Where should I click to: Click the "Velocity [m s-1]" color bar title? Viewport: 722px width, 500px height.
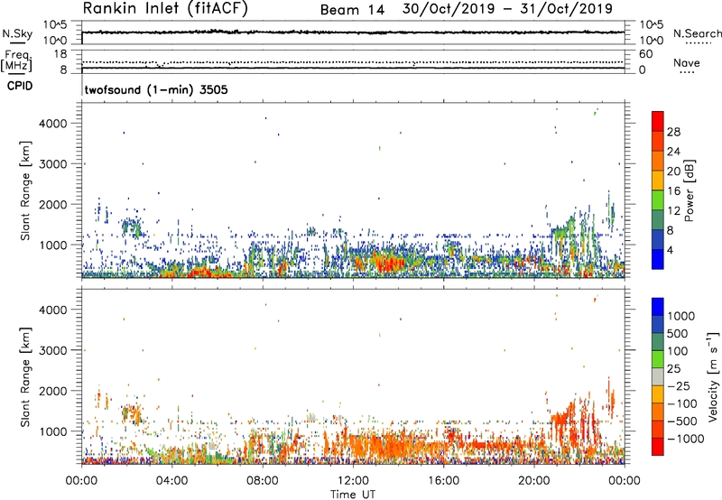(x=713, y=376)
